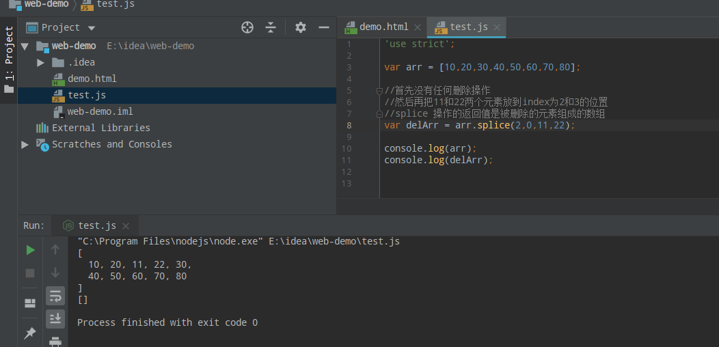Click 'Process finished with exit code 0' text

click(167, 322)
